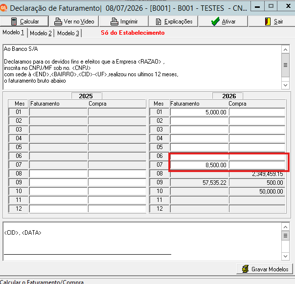Click the green checkmark icon on Ativar
This screenshot has height=284, width=295.
(x=215, y=21)
